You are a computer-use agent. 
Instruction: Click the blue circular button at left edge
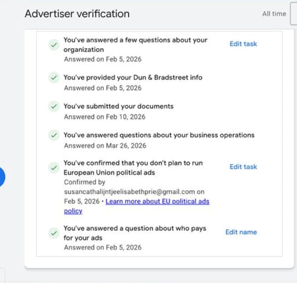2,177
